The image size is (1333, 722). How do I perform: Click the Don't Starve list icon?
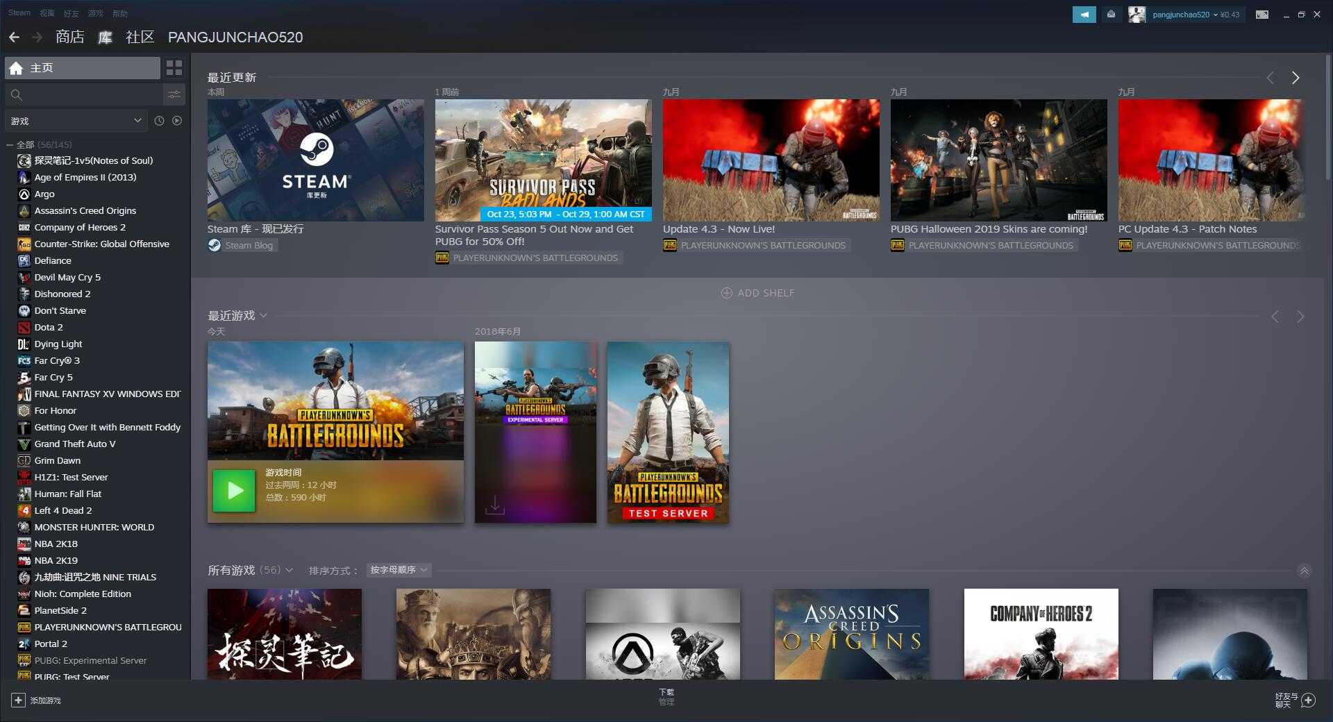coord(24,311)
